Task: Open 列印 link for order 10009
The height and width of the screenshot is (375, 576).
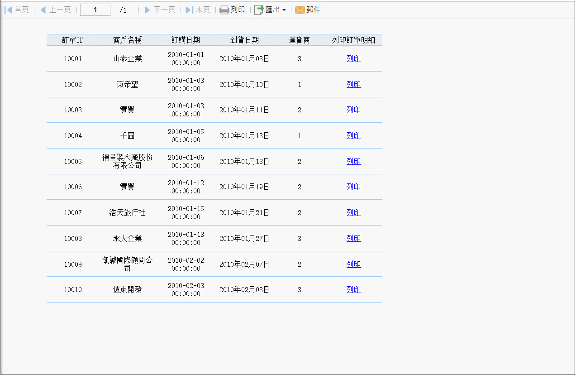Action: [x=354, y=264]
